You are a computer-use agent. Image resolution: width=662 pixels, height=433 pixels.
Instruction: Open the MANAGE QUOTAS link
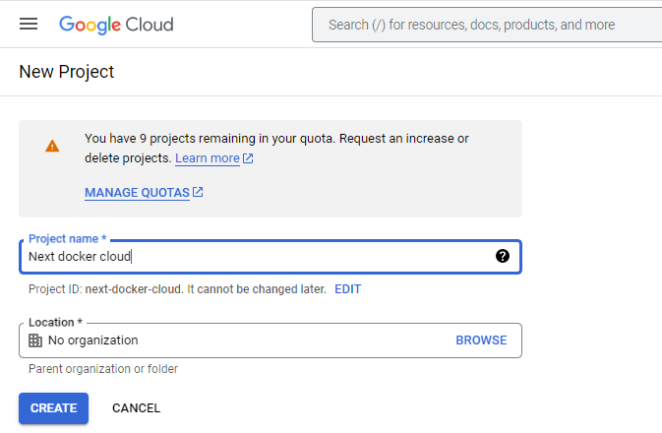click(x=137, y=193)
